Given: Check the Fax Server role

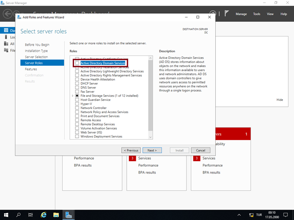Looking at the screenshot, I should [x=77, y=92].
